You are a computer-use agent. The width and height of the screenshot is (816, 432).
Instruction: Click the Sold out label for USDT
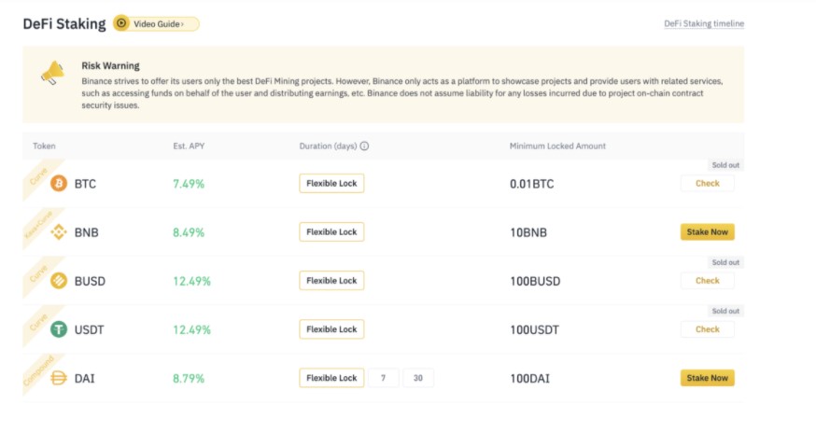coord(725,311)
